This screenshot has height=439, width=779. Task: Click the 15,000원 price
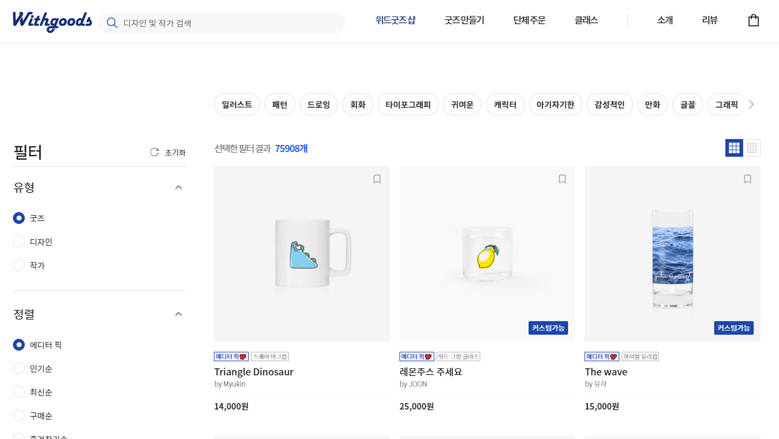click(x=602, y=406)
